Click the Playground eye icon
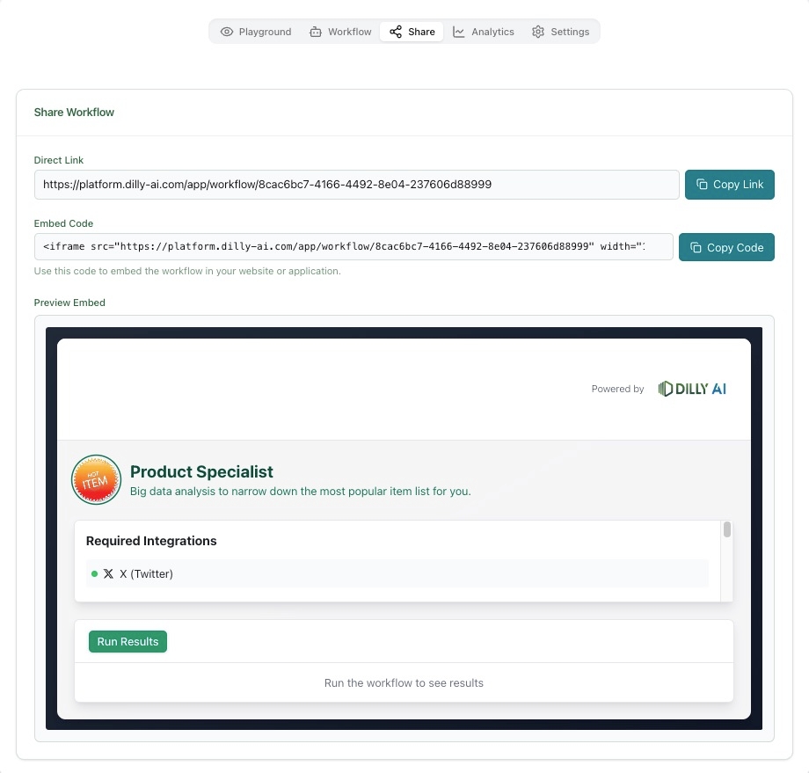 [227, 32]
